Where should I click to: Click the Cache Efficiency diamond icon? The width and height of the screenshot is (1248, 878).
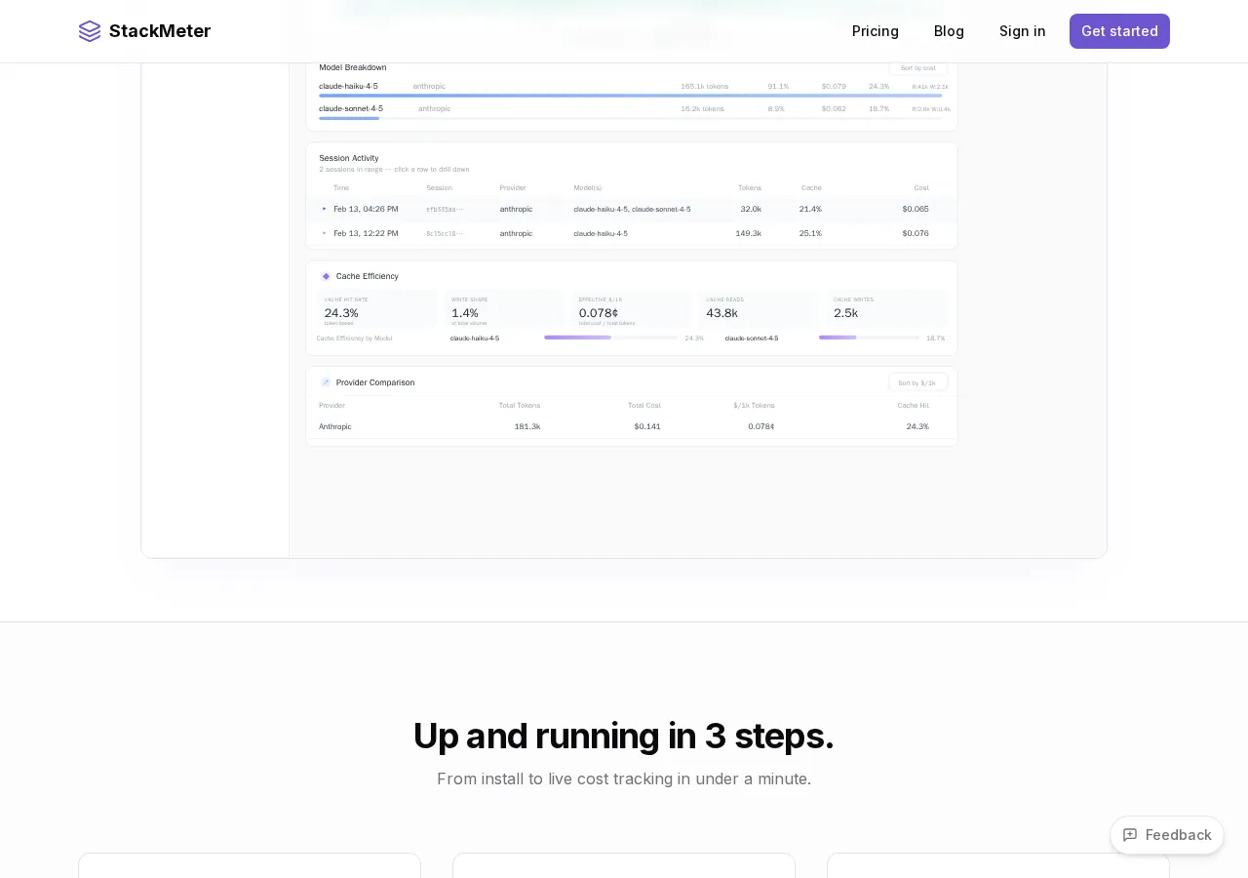coord(326,276)
